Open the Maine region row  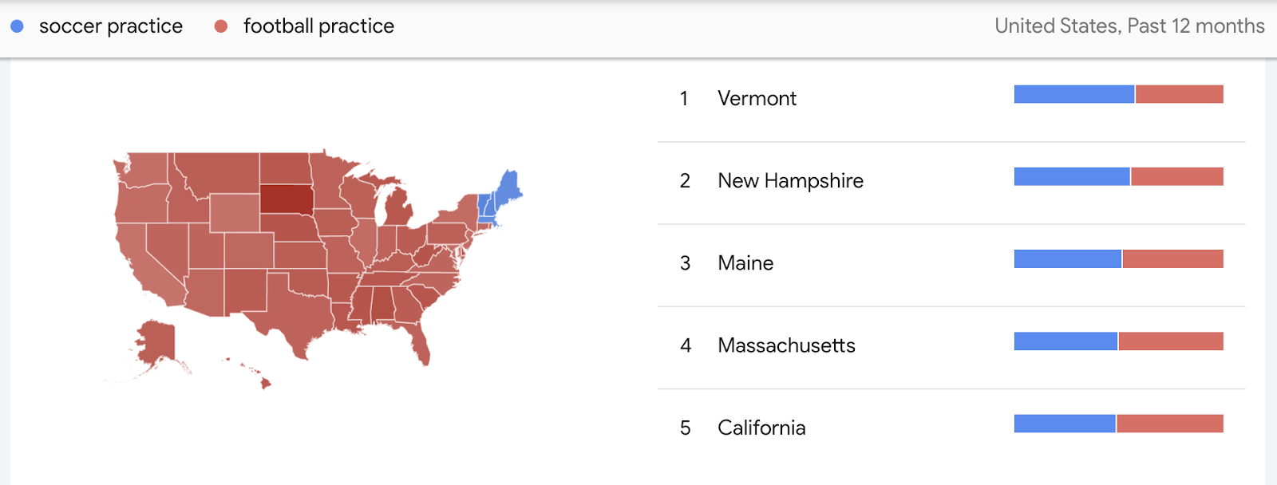(951, 265)
